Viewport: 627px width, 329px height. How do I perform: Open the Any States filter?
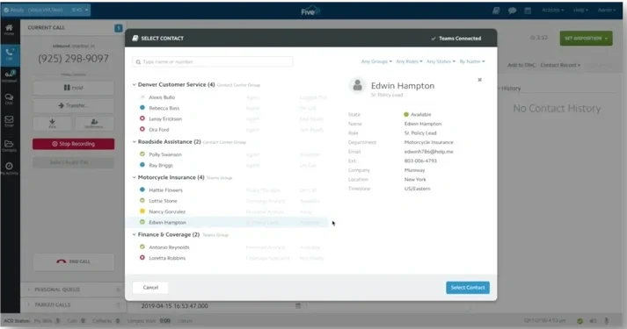click(x=441, y=61)
